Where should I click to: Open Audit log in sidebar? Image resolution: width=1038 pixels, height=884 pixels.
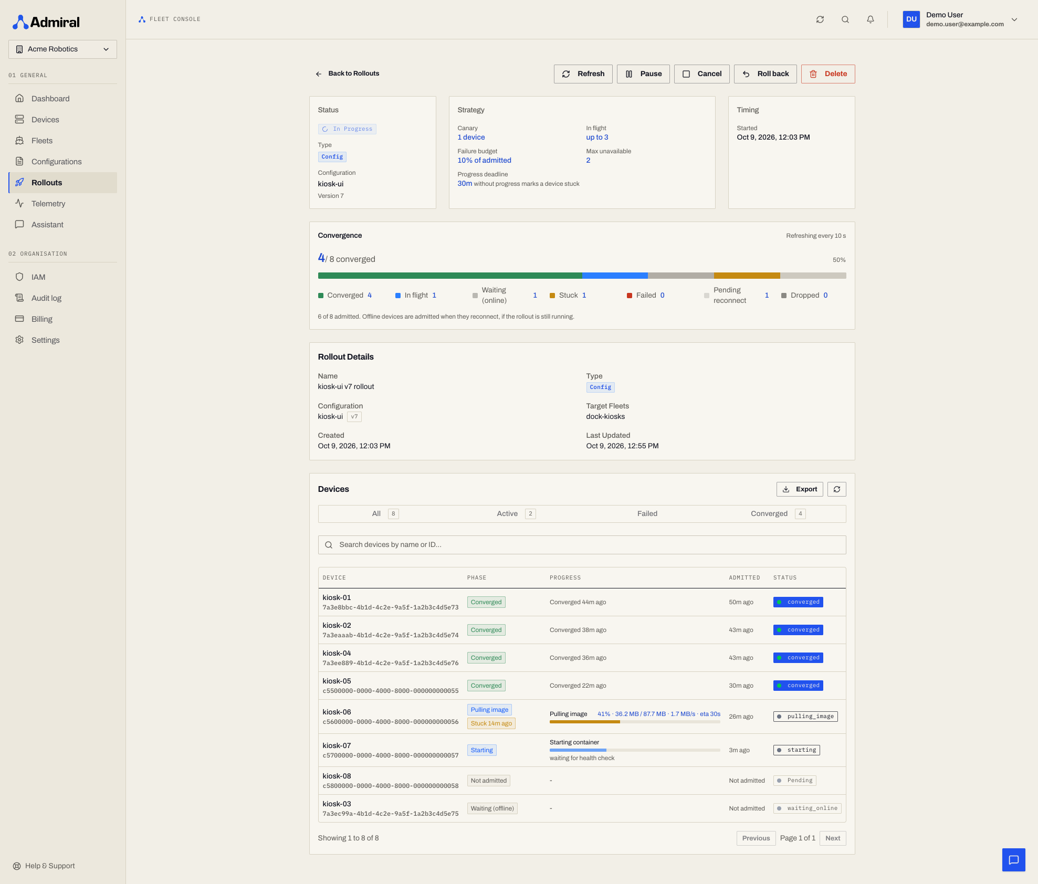[x=62, y=298]
